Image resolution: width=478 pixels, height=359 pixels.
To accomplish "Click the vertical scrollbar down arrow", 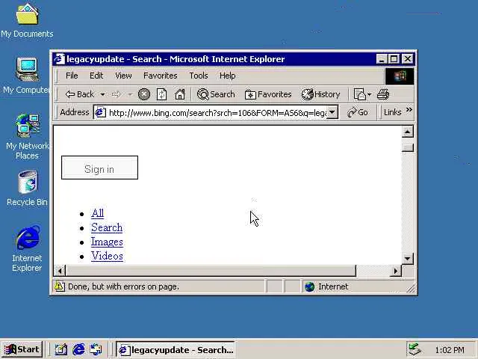I will (408, 259).
